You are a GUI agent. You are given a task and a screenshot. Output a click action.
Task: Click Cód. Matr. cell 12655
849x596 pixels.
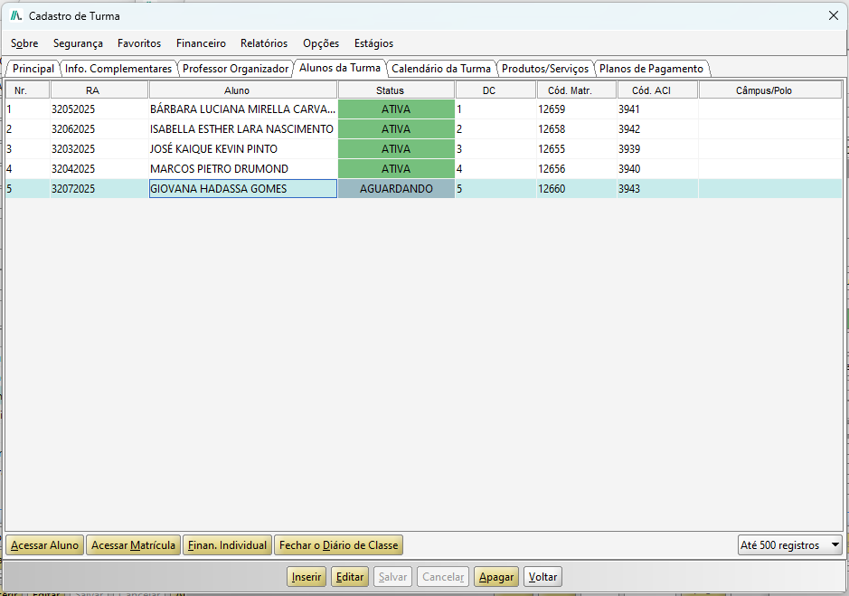[x=577, y=149]
